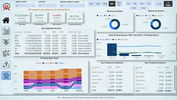This screenshot has width=177, height=100.
Task: Open the Marketing view icon
Action: 6,53
